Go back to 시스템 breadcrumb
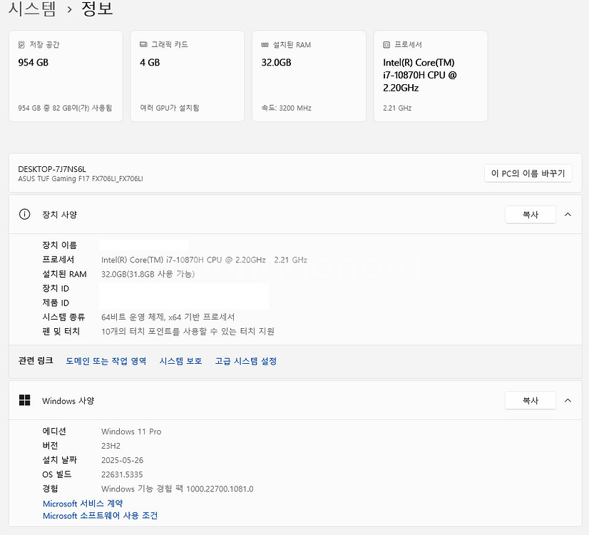 32,9
